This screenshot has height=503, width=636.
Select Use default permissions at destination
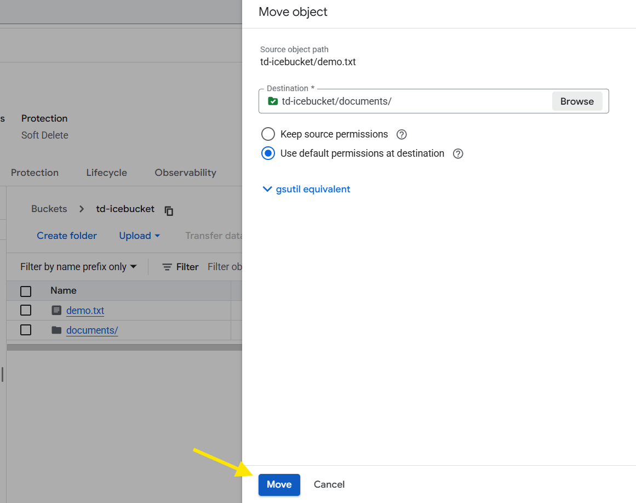tap(268, 153)
